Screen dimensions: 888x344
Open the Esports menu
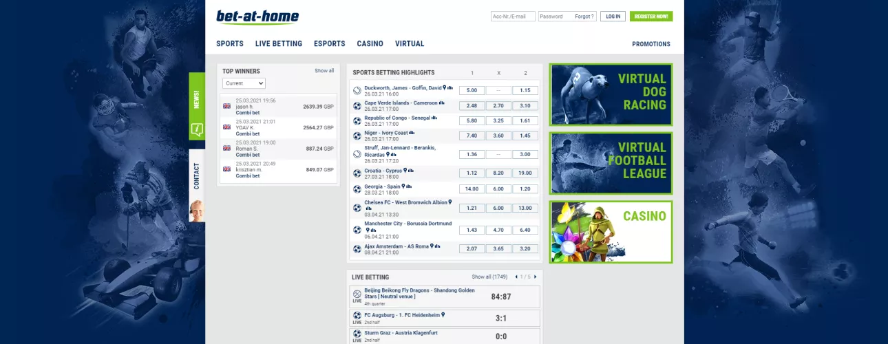tap(330, 43)
